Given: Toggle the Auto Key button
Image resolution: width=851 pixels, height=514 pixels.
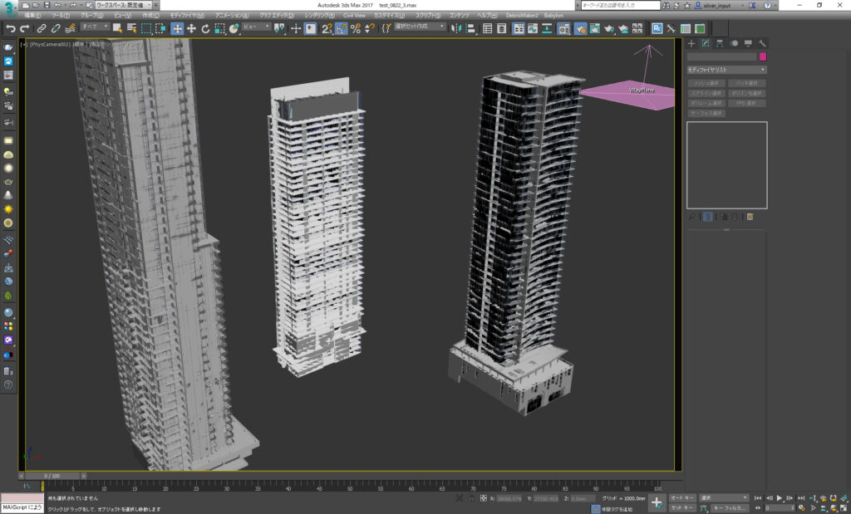Looking at the screenshot, I should pos(682,498).
